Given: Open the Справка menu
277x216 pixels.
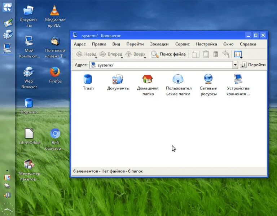Looking at the screenshot, I should (248, 44).
